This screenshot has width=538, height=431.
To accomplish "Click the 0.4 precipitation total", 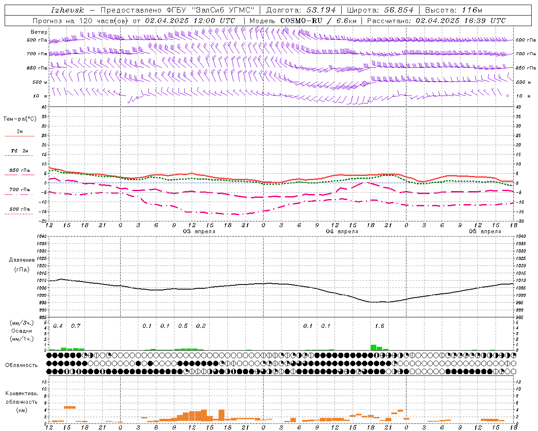I will 58,326.
